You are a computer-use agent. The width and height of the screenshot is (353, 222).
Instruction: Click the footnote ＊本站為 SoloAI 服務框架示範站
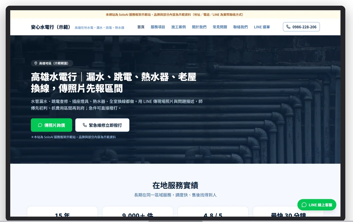coord(73,137)
